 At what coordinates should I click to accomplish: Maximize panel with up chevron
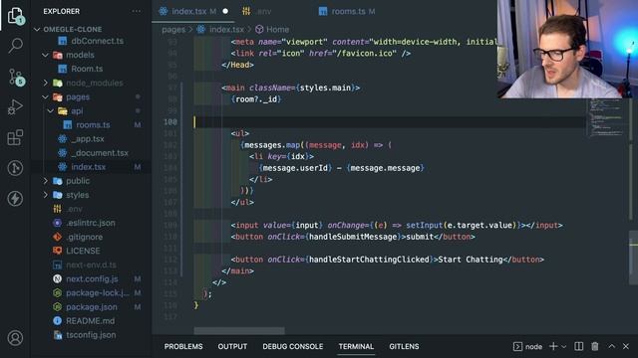(611, 346)
